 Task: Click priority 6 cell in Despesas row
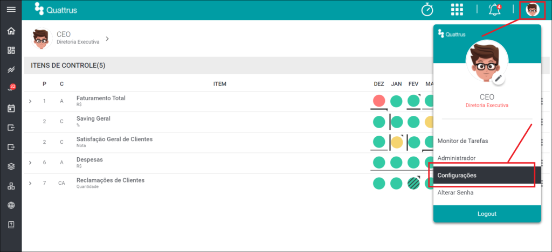44,163
